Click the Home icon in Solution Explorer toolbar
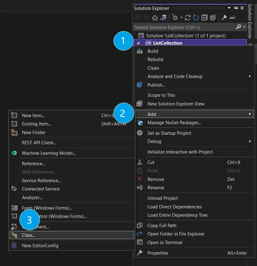The width and height of the screenshot is (257, 266). (x=155, y=18)
